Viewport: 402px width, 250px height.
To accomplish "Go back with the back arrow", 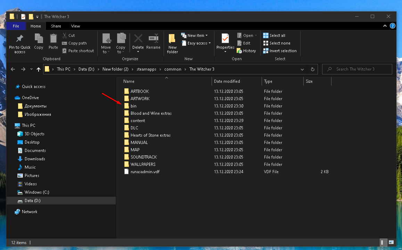I will [13, 69].
